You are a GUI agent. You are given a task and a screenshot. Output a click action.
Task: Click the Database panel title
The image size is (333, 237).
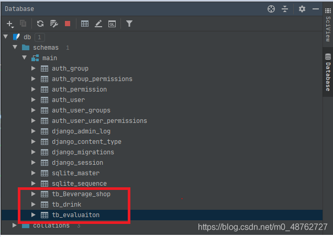tap(19, 9)
